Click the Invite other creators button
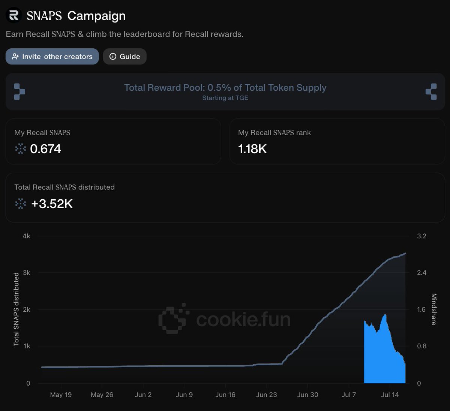The image size is (450, 411). 52,57
